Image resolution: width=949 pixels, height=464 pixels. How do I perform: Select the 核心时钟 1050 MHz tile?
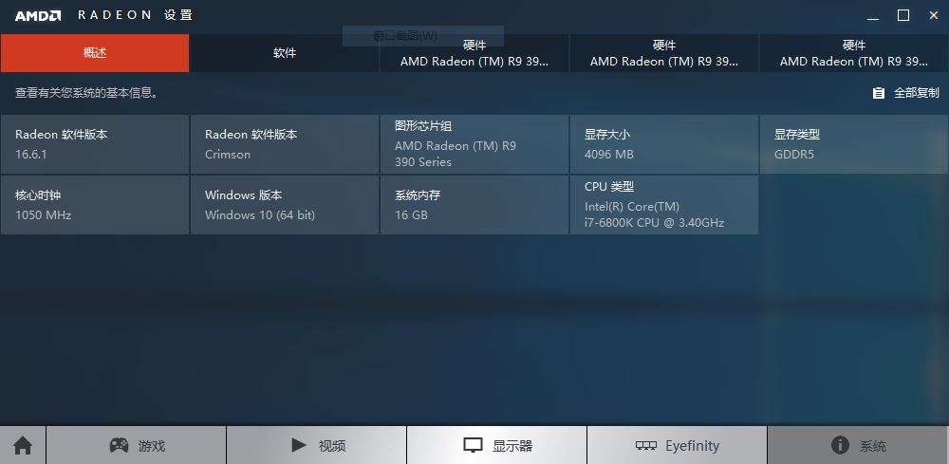pos(95,204)
